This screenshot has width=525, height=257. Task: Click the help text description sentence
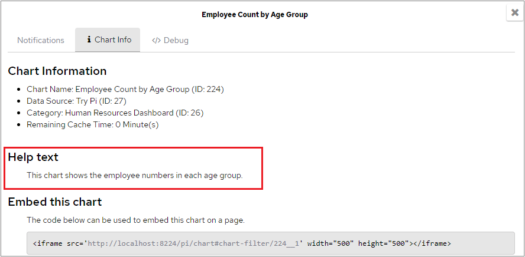click(135, 176)
